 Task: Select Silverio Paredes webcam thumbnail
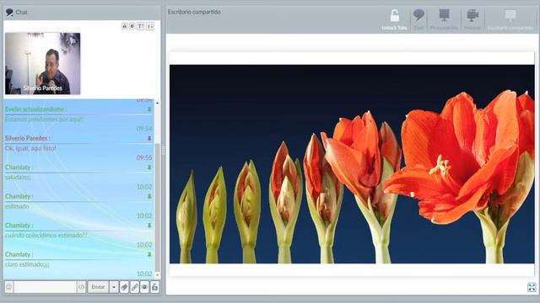43,64
